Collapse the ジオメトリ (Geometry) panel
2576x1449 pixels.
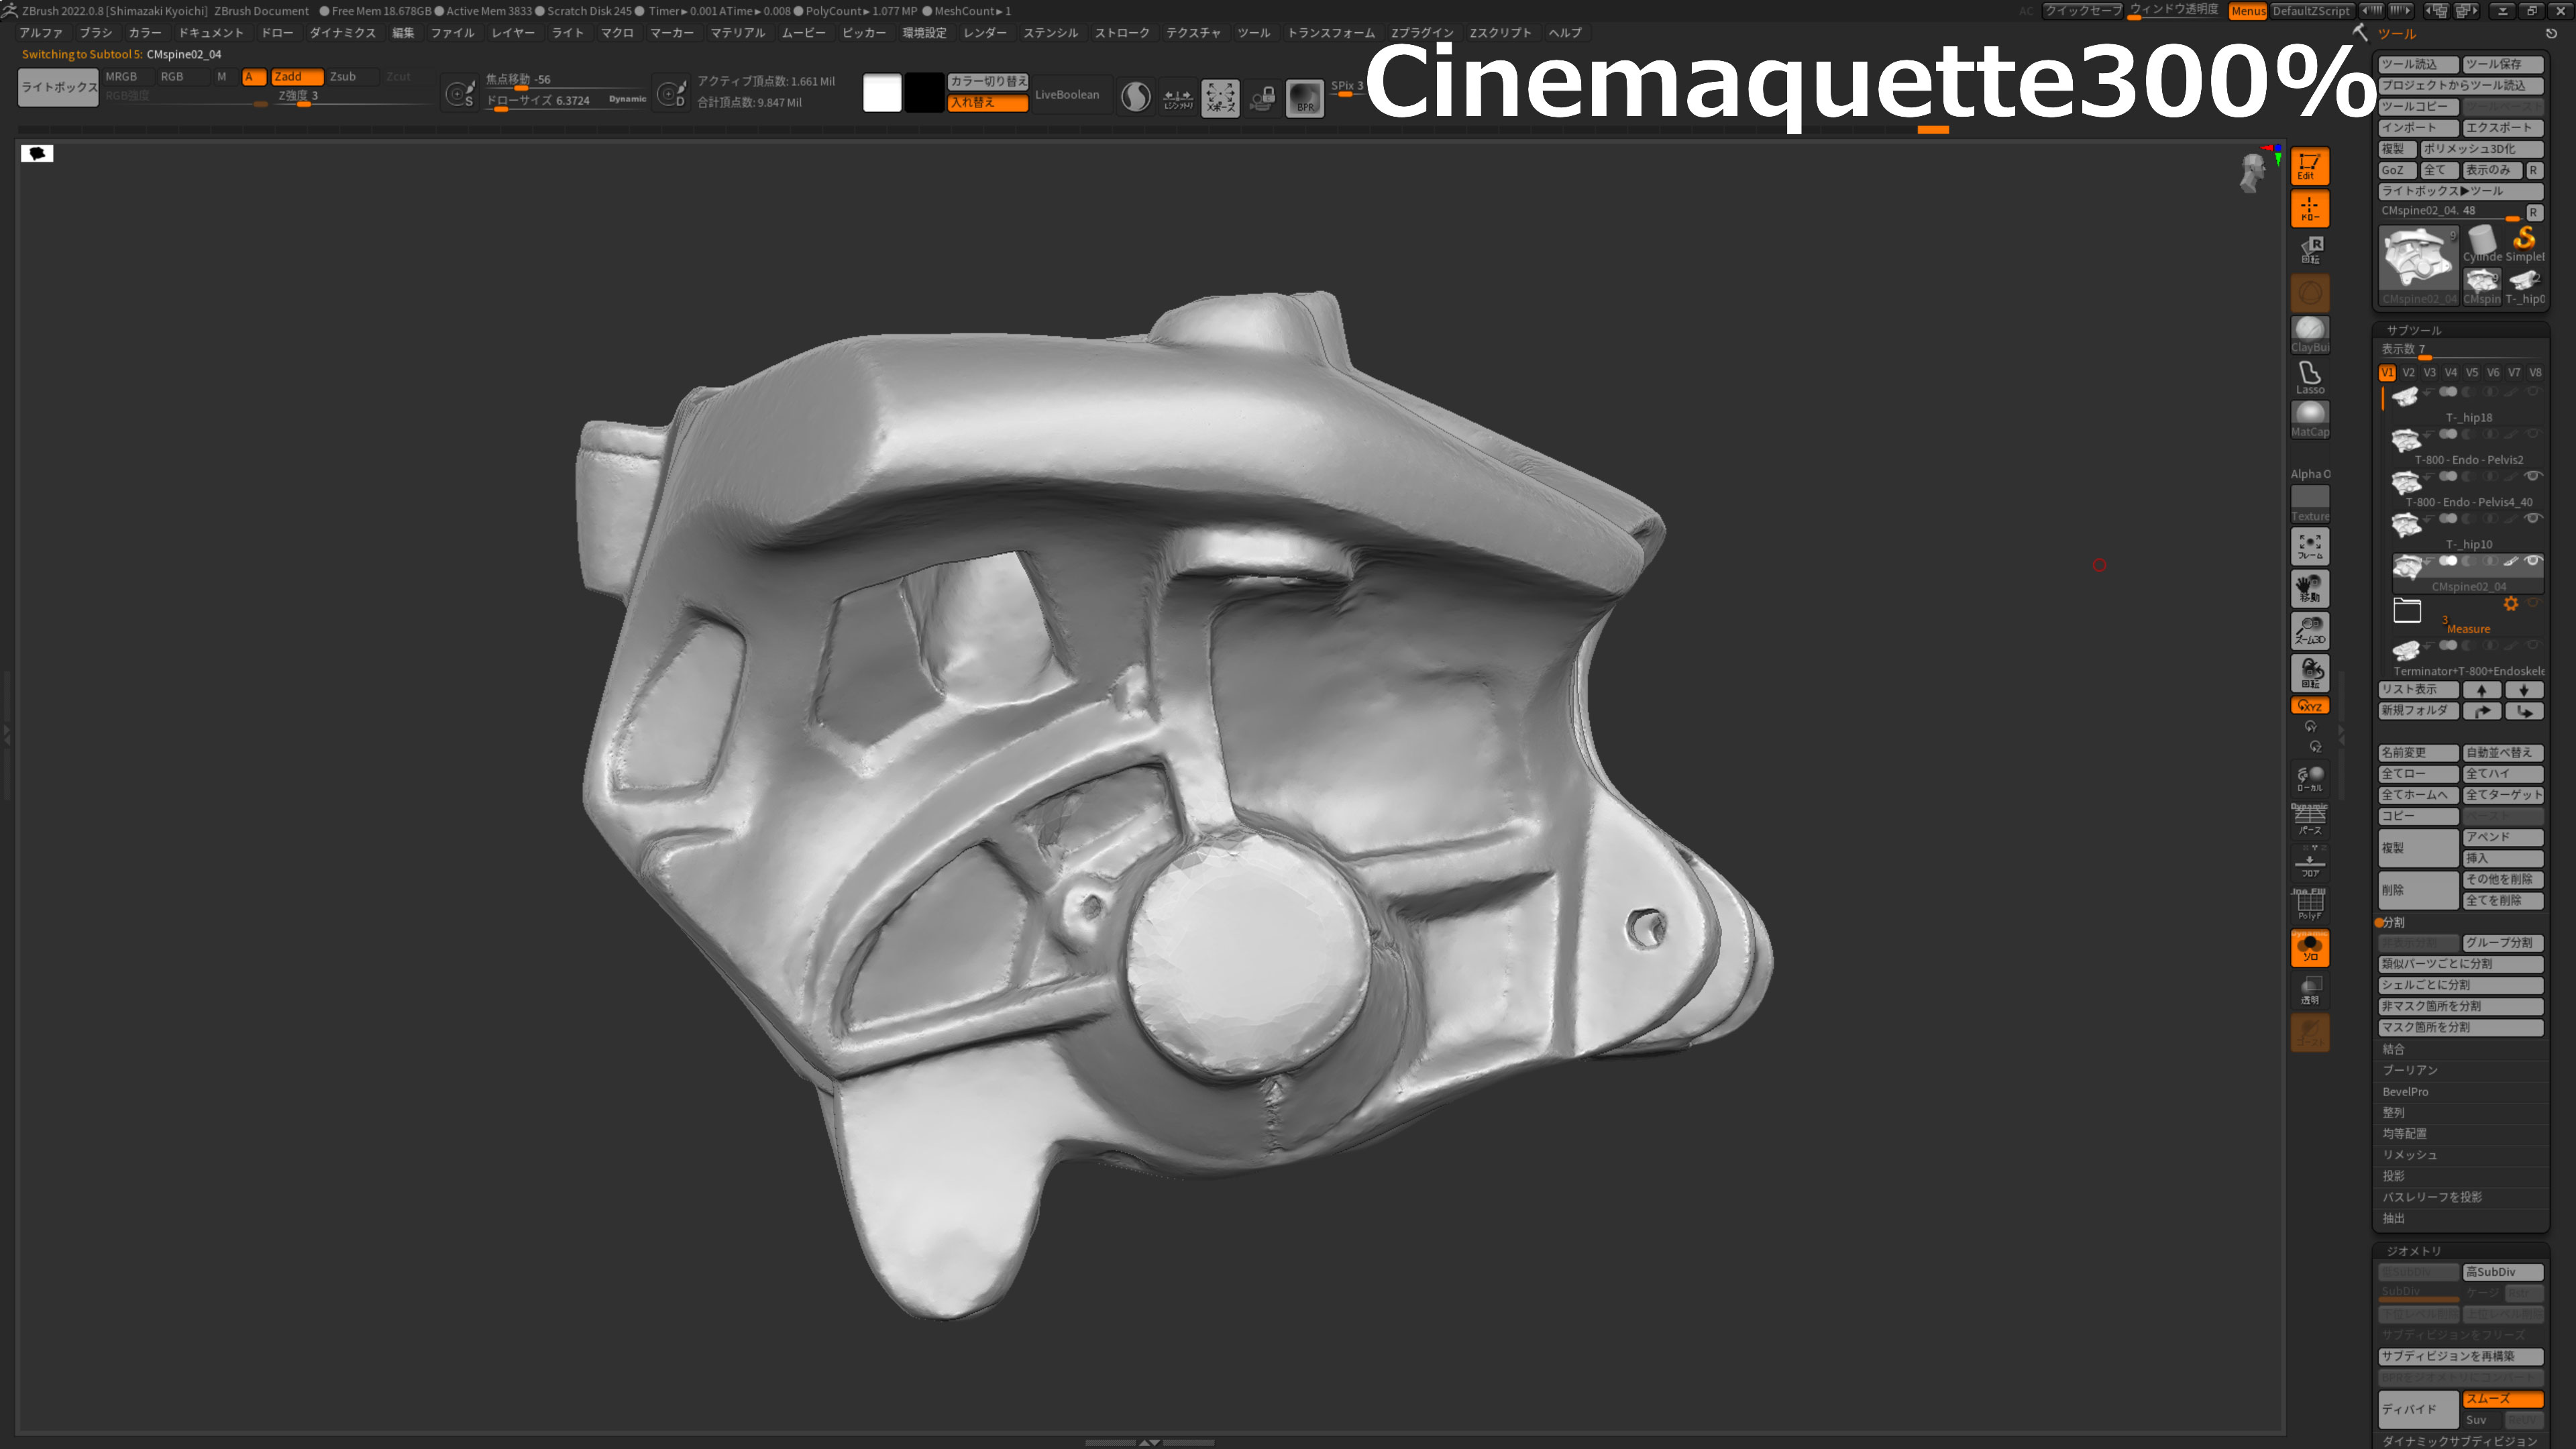coord(2414,1251)
